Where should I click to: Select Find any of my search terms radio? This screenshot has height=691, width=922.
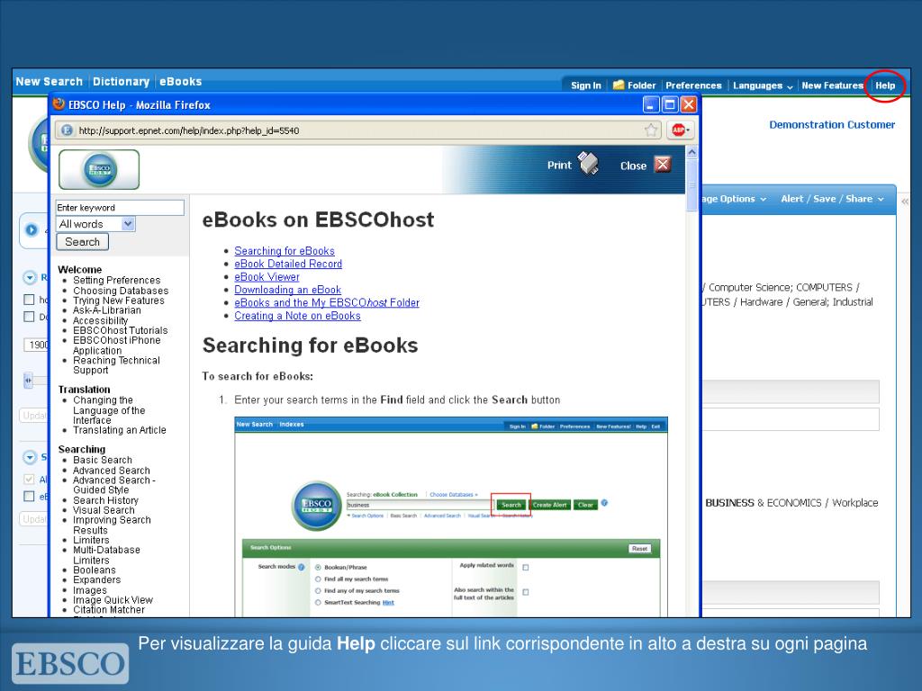click(x=318, y=591)
